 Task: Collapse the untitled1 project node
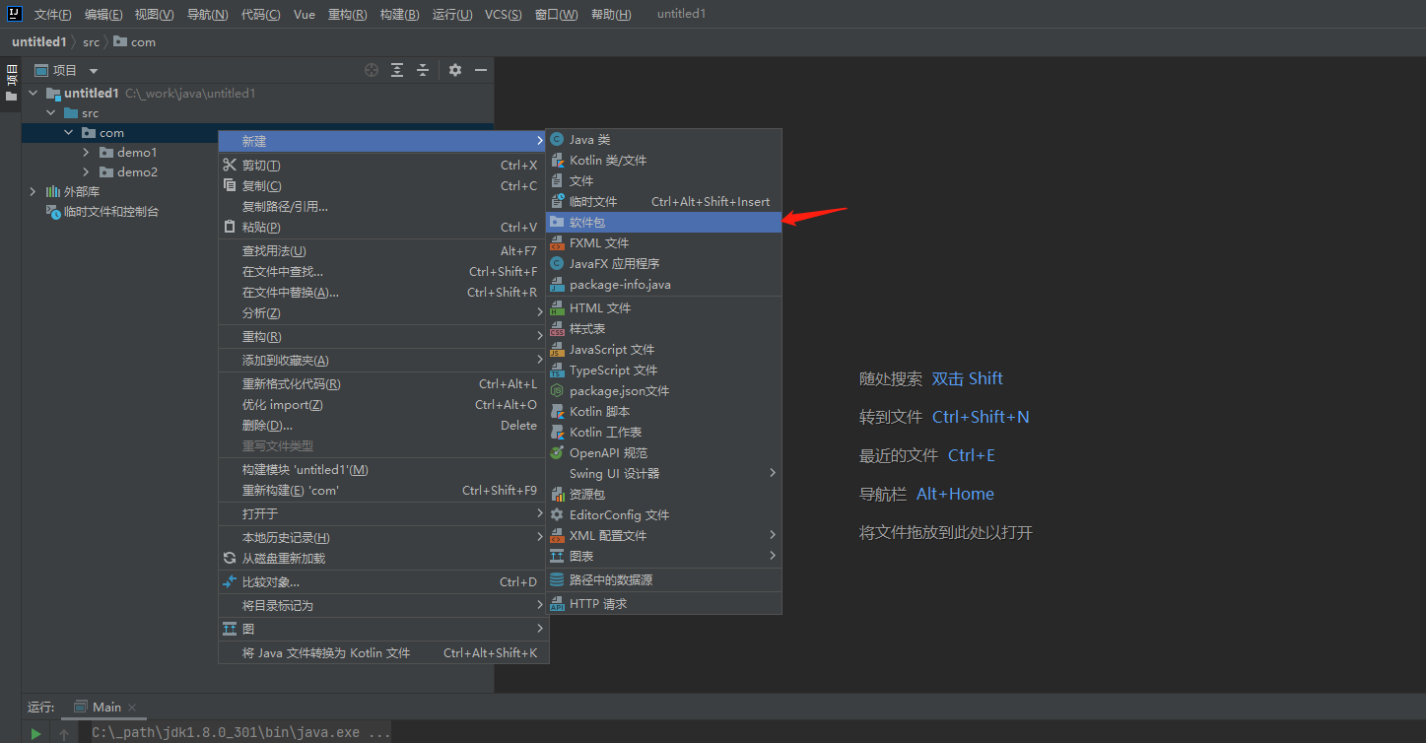34,94
